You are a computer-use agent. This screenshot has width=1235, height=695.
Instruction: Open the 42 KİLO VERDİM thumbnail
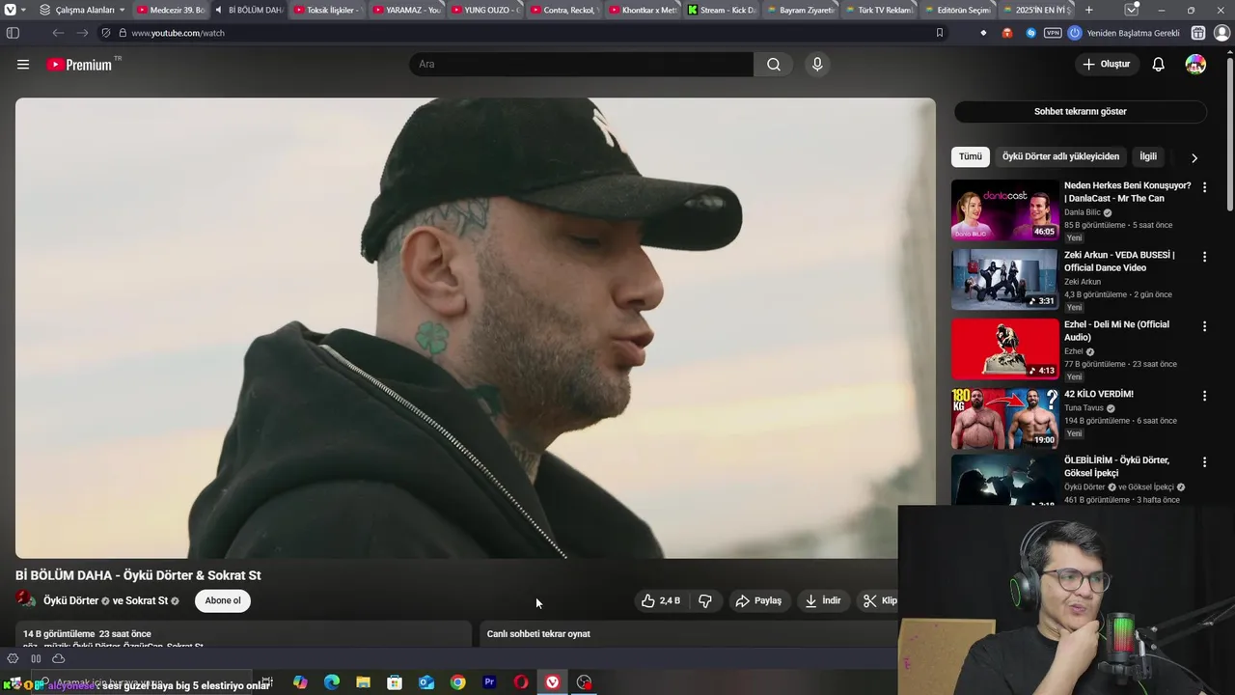pos(1004,418)
